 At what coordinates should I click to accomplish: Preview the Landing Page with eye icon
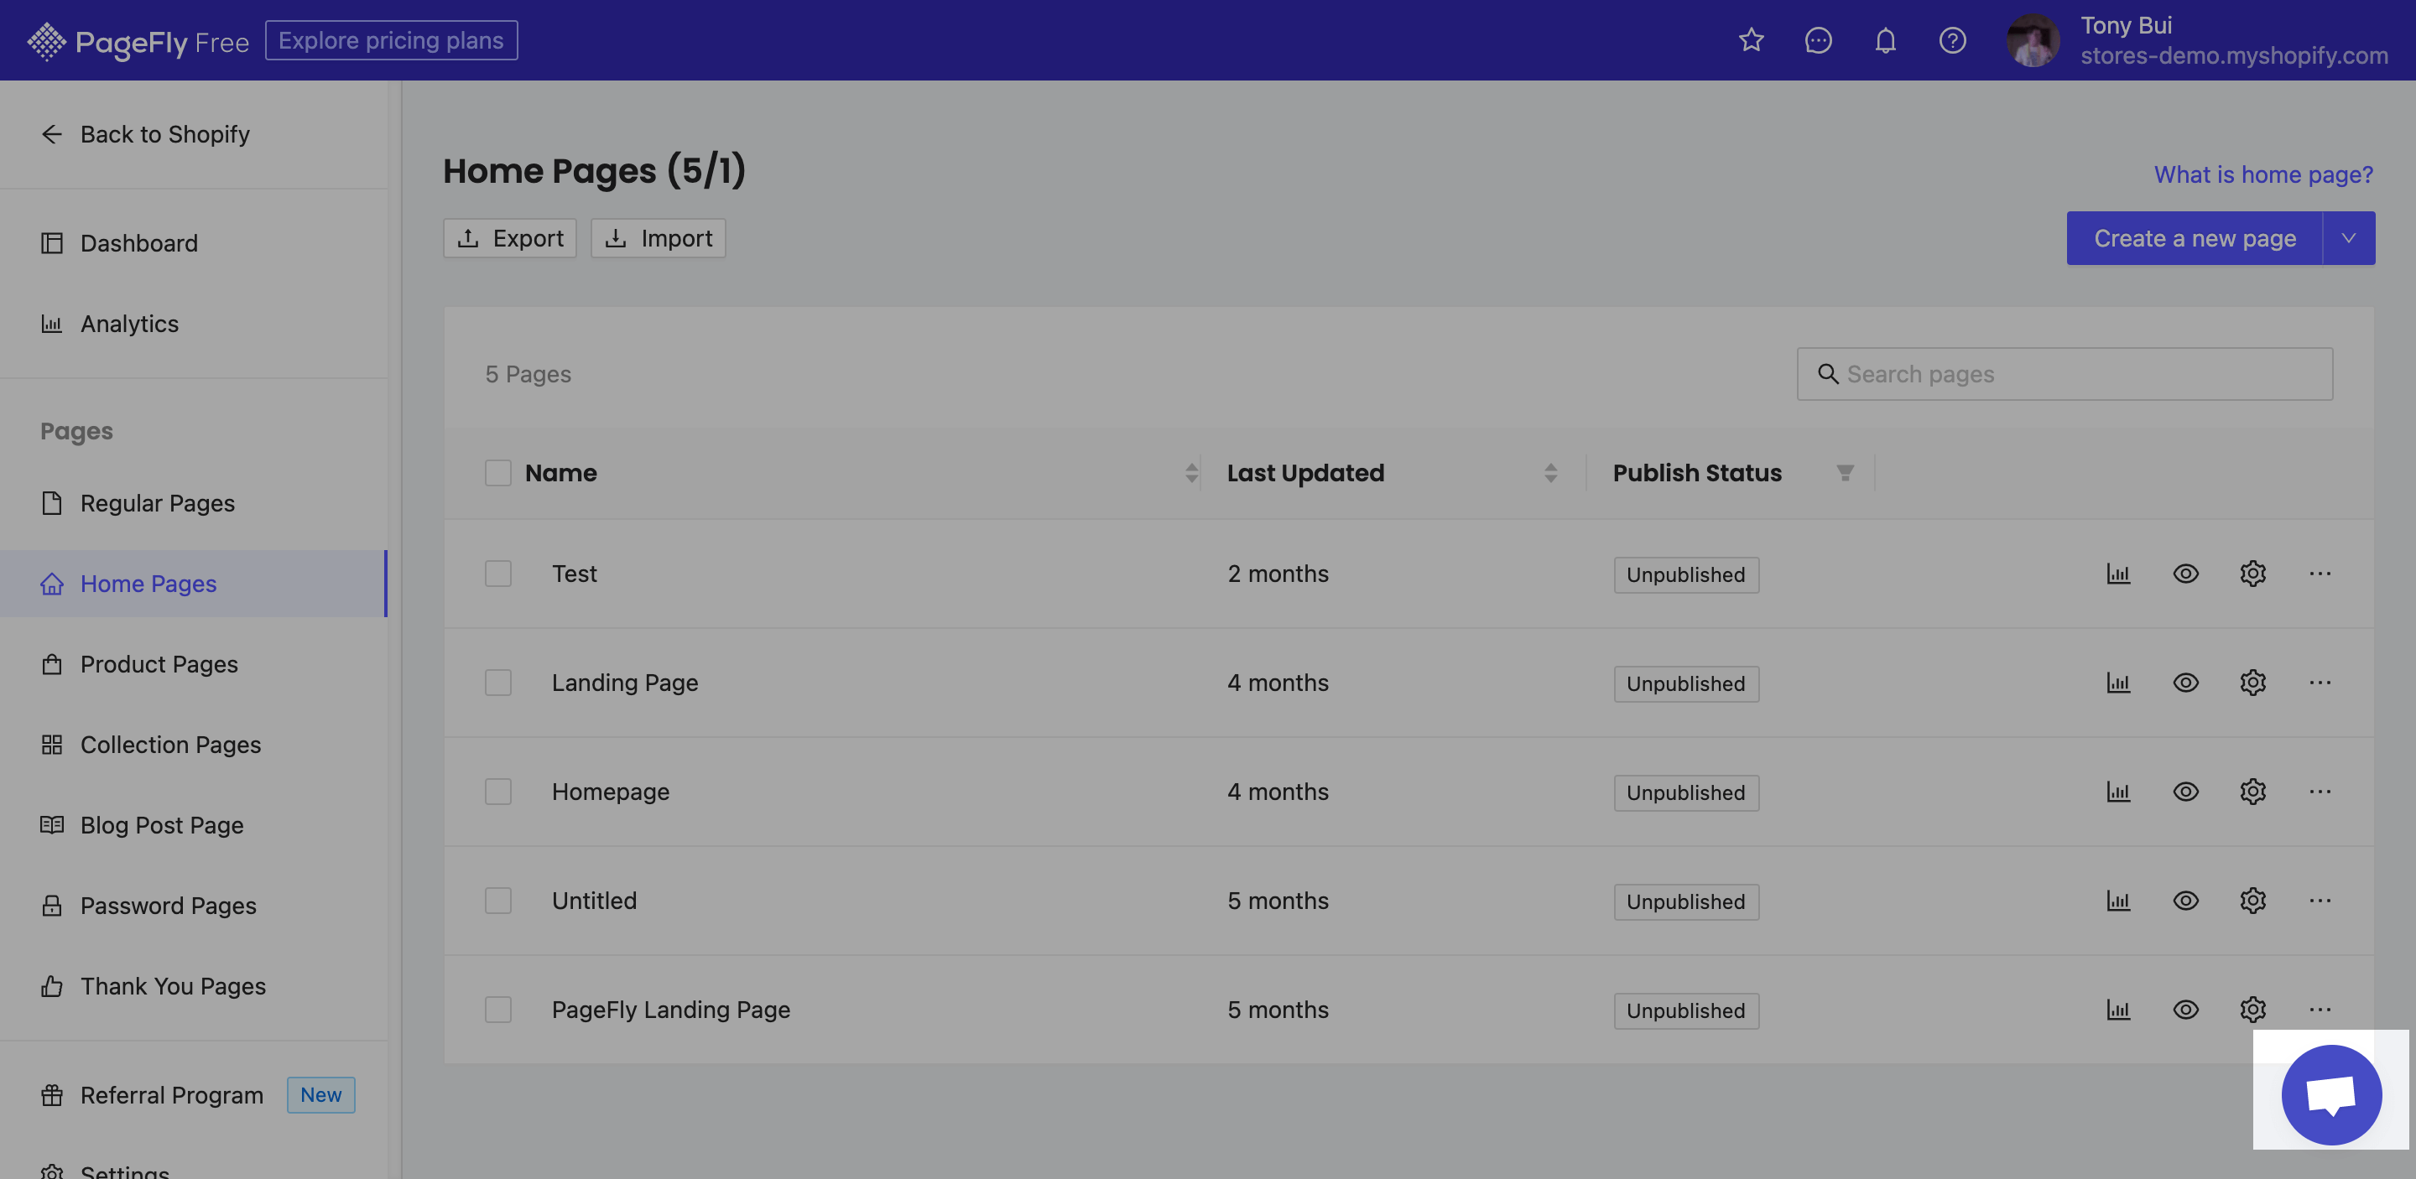2185,683
